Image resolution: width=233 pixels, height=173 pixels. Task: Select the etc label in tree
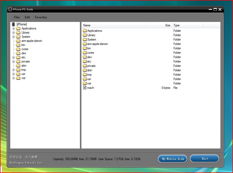click(23, 58)
